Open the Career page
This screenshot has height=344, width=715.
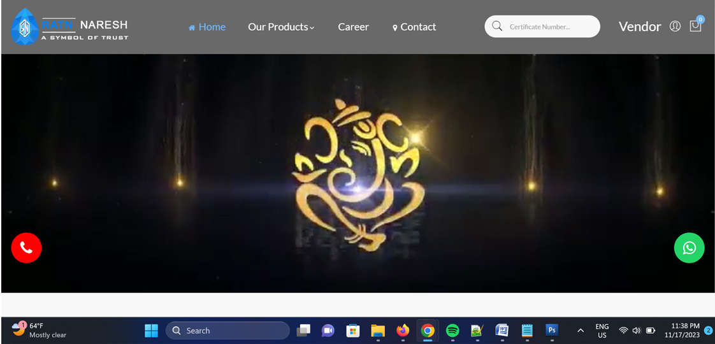(353, 27)
